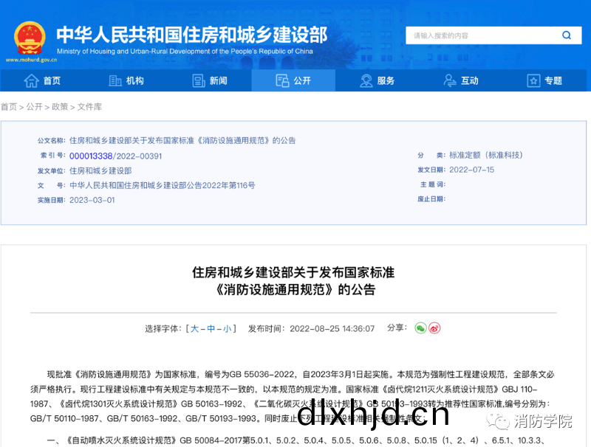Click the implementation date 2023-03-01

(92, 200)
